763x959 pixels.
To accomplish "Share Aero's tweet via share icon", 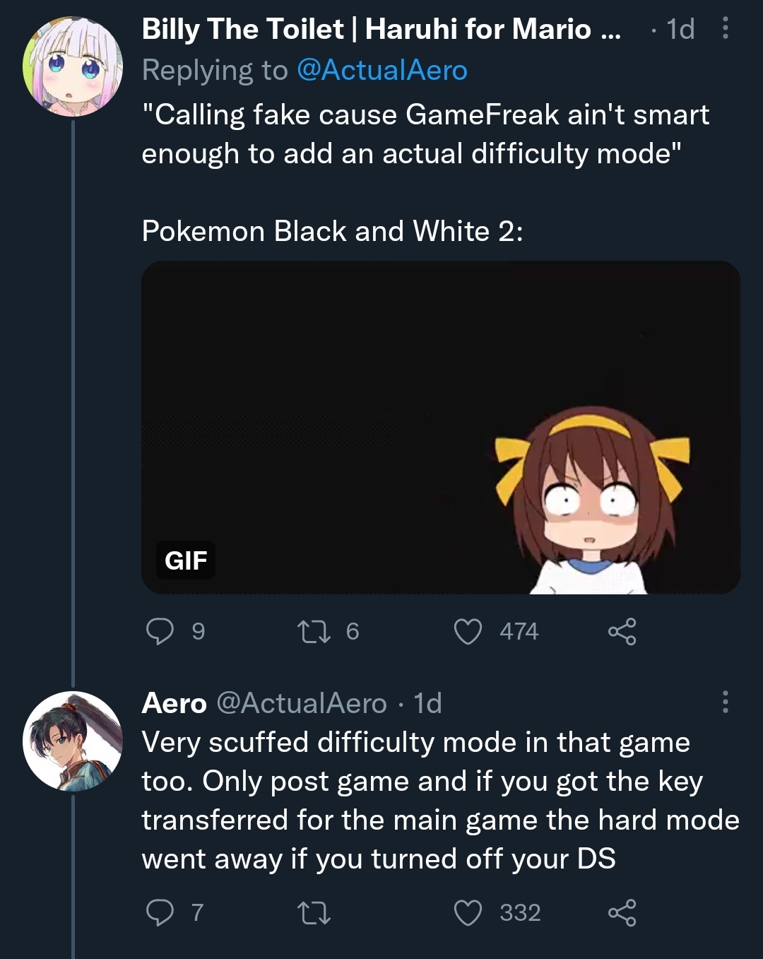I will (x=622, y=912).
